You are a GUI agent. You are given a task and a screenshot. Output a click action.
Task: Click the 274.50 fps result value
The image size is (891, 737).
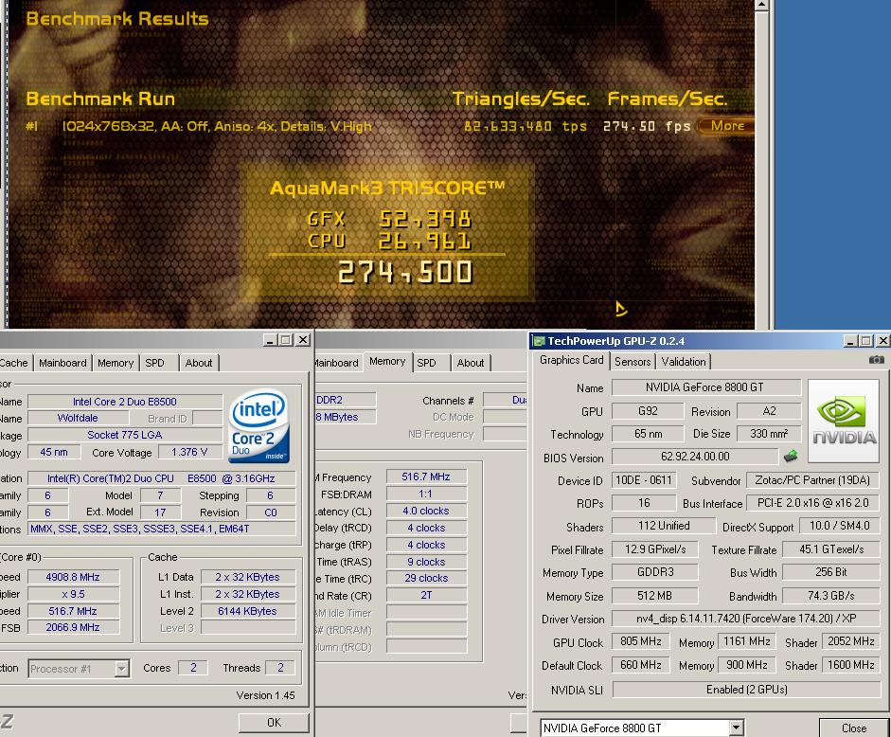coord(647,126)
